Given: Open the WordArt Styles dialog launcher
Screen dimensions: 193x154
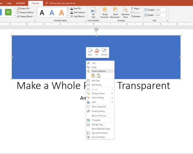Looking at the screenshot, I should 86,20.
